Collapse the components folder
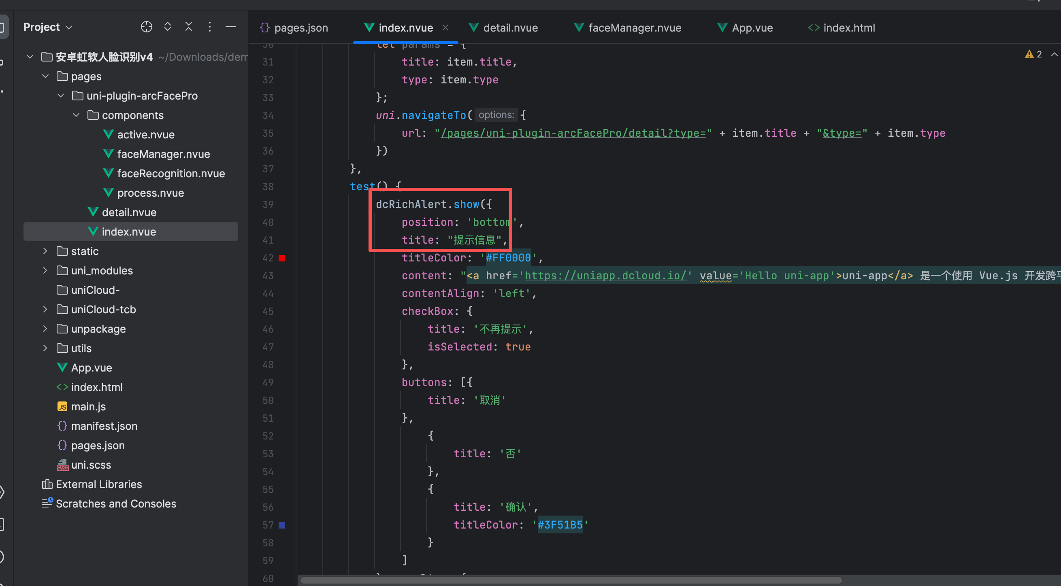This screenshot has height=586, width=1061. point(76,115)
